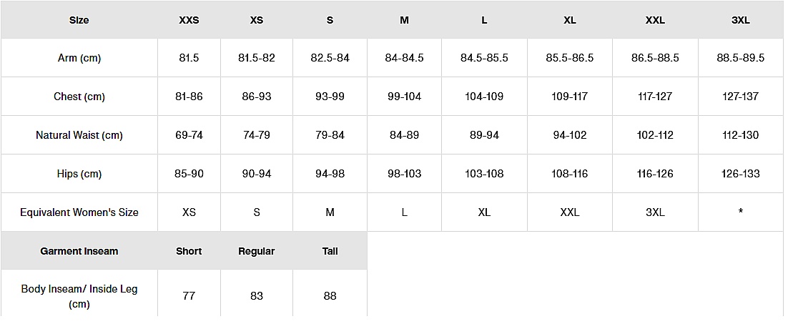The image size is (788, 324).
Task: Click the 112-130 waist measurement cell
Action: (740, 135)
